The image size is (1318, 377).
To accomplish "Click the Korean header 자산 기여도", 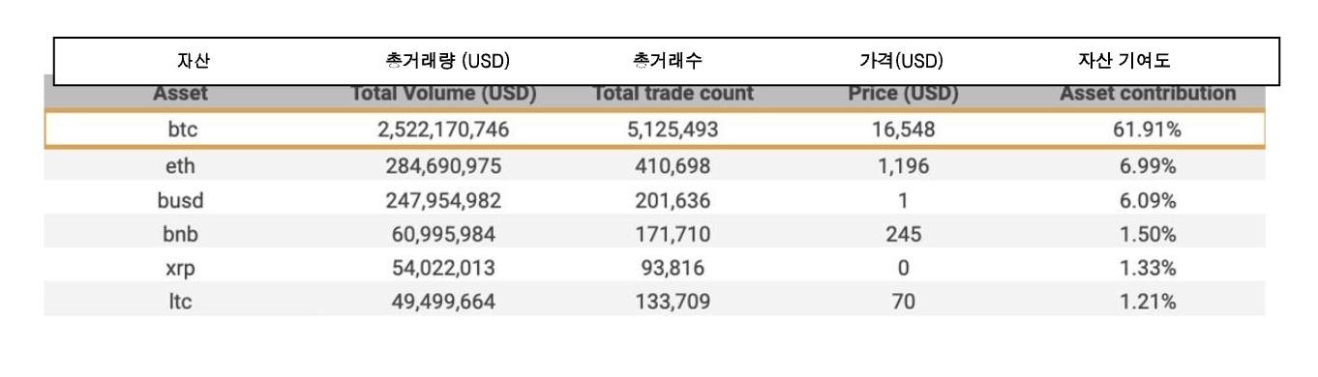I will coord(1124,61).
